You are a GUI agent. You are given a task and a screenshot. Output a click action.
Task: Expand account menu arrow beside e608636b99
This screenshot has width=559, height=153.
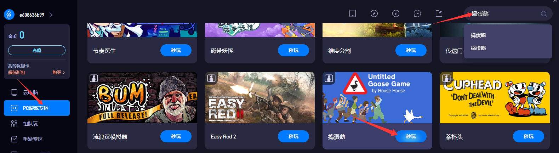coord(51,15)
